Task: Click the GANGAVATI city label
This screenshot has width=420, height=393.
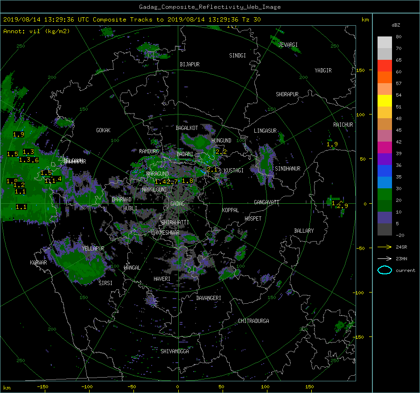Action: (266, 202)
